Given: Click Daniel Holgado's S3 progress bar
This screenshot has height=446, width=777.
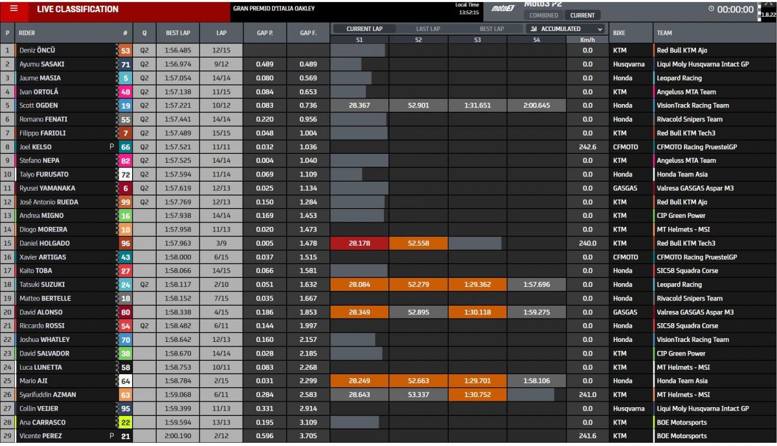Looking at the screenshot, I should [475, 243].
